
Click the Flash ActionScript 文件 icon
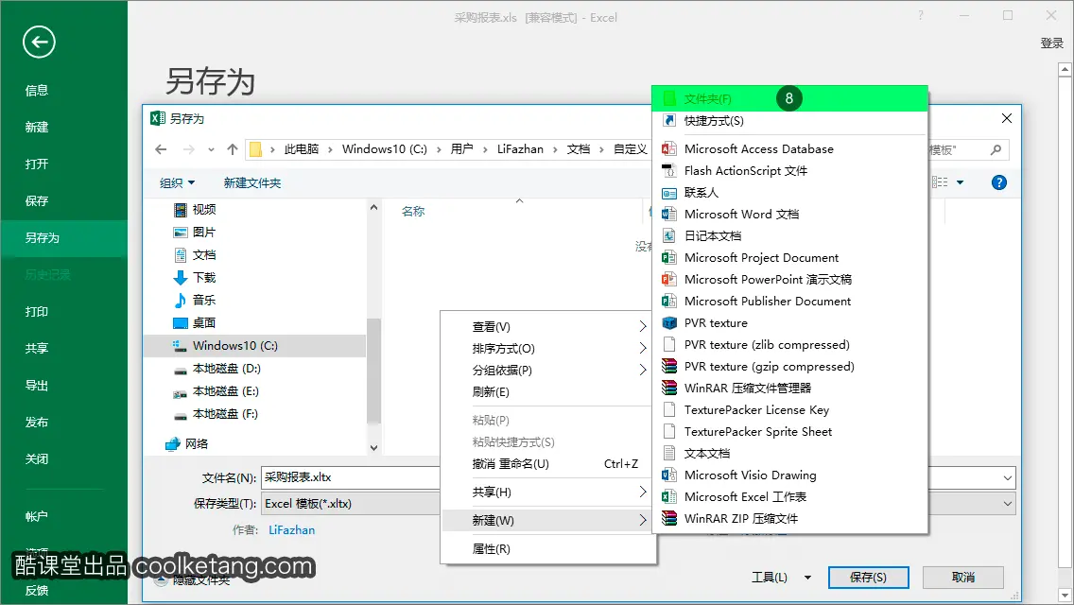669,170
